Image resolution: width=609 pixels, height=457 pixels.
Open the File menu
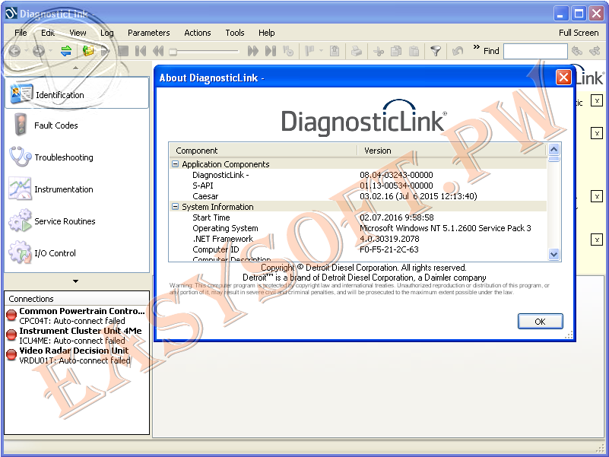coord(21,33)
